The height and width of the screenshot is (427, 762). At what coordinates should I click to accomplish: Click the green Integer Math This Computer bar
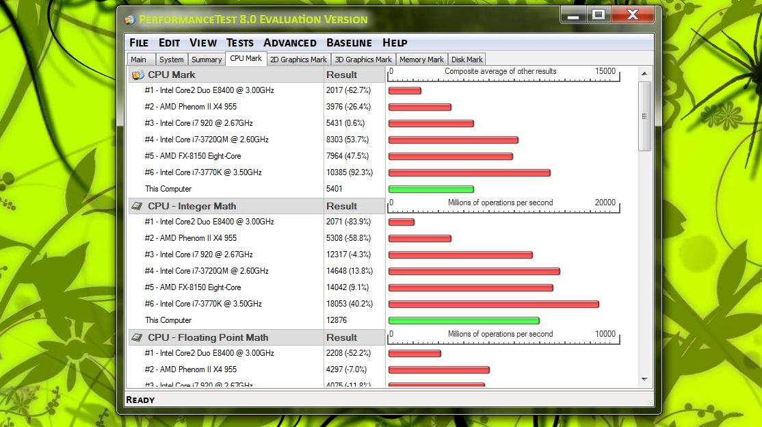(464, 320)
